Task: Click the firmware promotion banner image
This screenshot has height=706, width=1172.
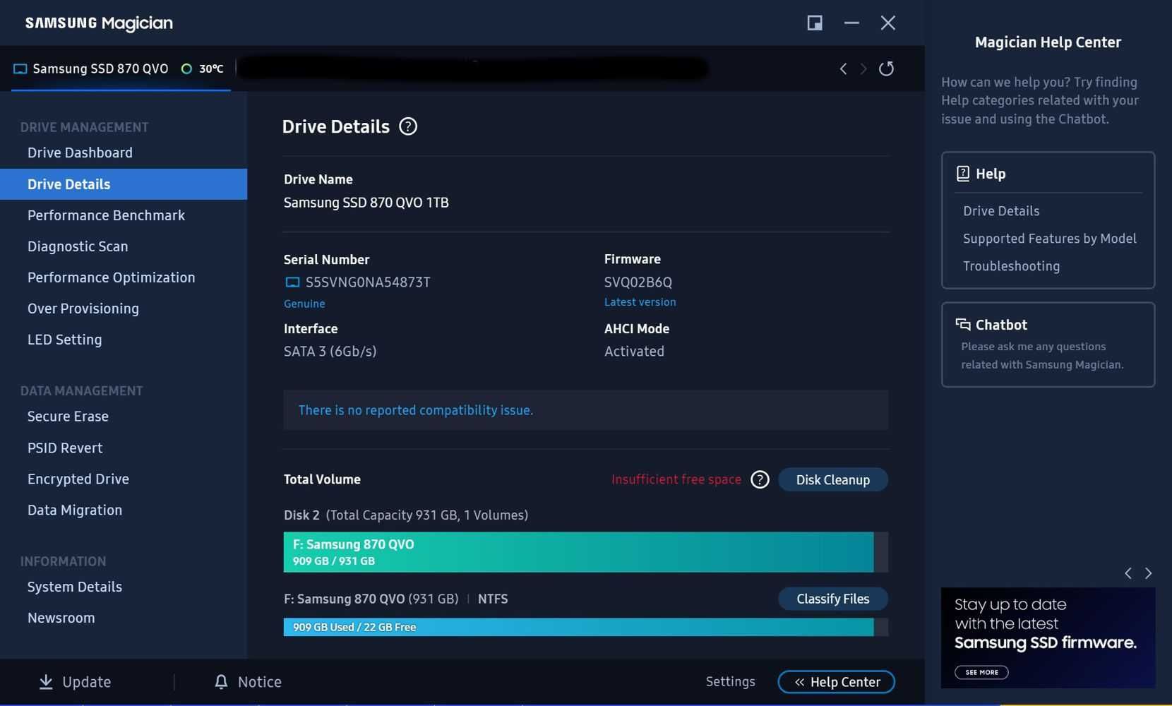Action: click(x=1048, y=638)
